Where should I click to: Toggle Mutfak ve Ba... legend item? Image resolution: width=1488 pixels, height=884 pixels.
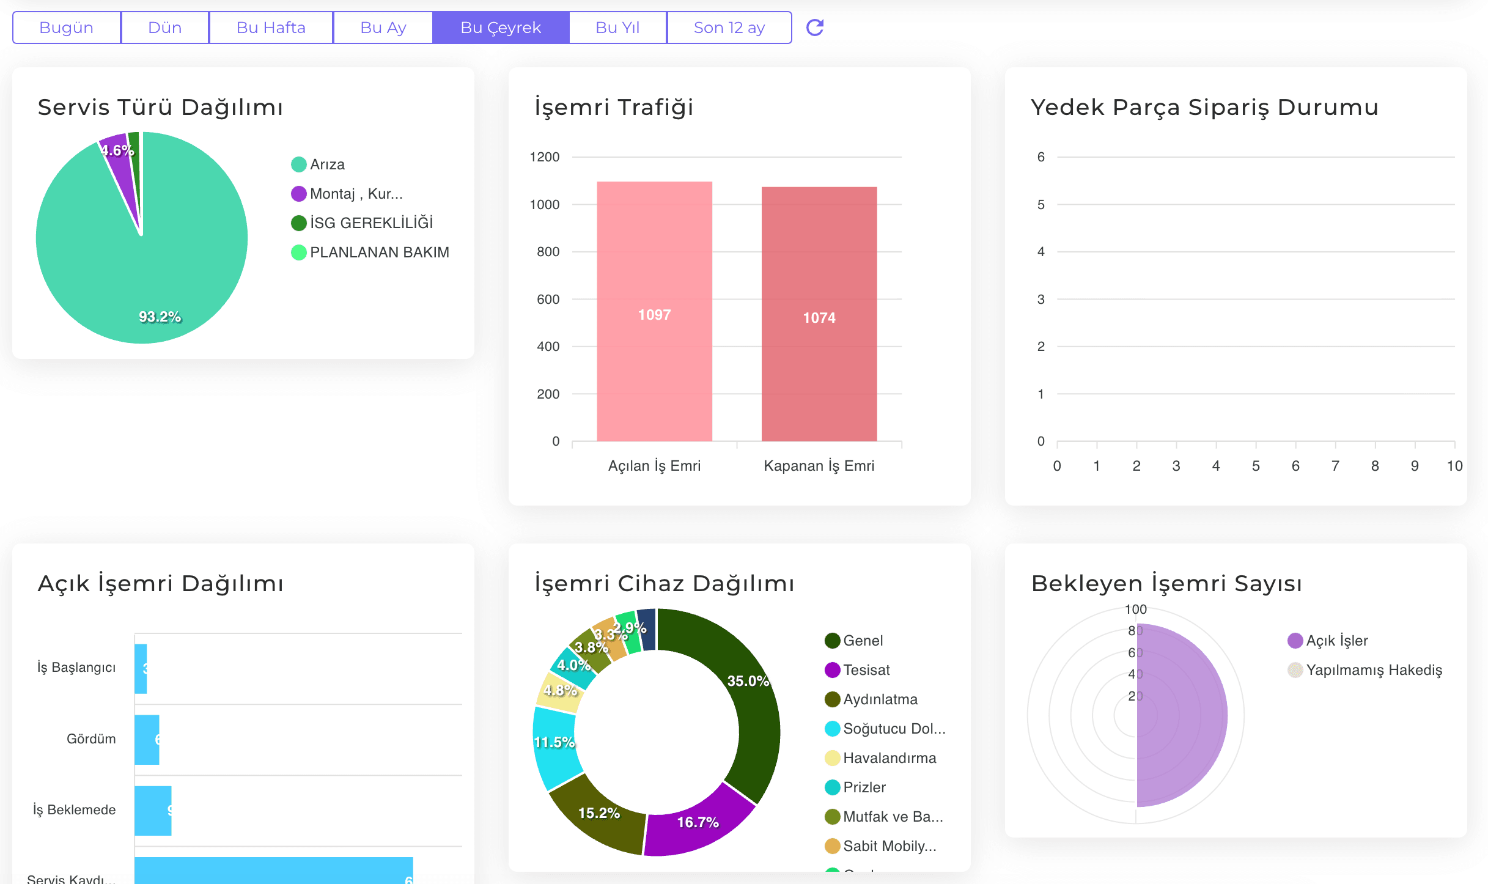pyautogui.click(x=884, y=817)
